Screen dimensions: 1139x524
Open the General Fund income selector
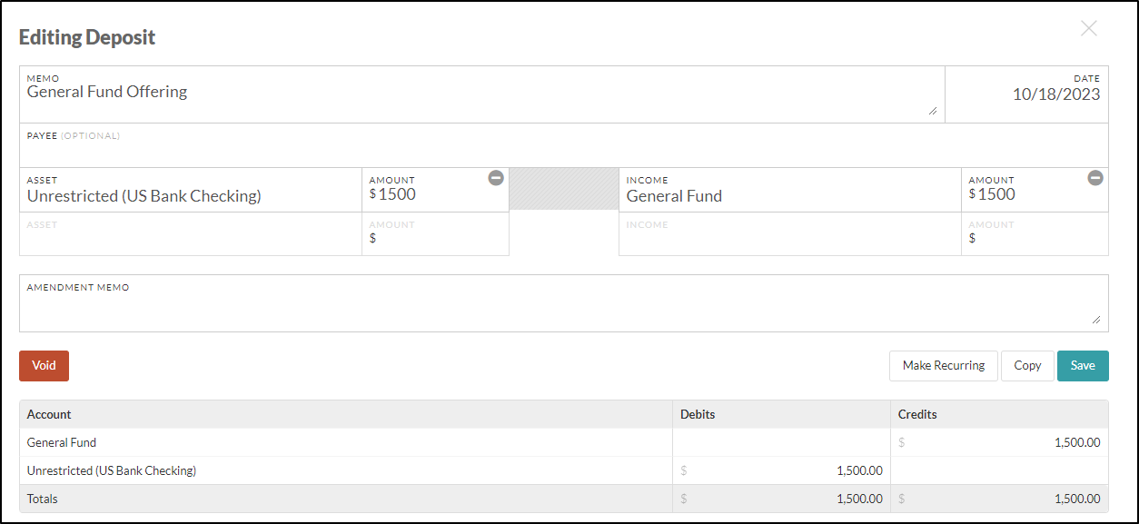(790, 190)
